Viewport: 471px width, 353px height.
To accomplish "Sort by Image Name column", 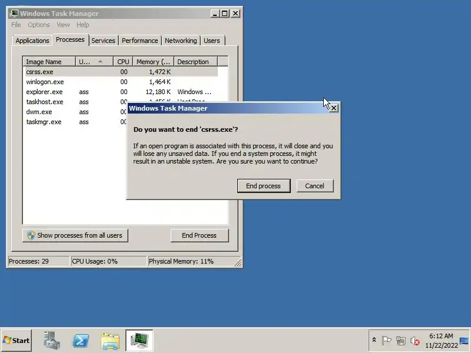I will pos(49,62).
